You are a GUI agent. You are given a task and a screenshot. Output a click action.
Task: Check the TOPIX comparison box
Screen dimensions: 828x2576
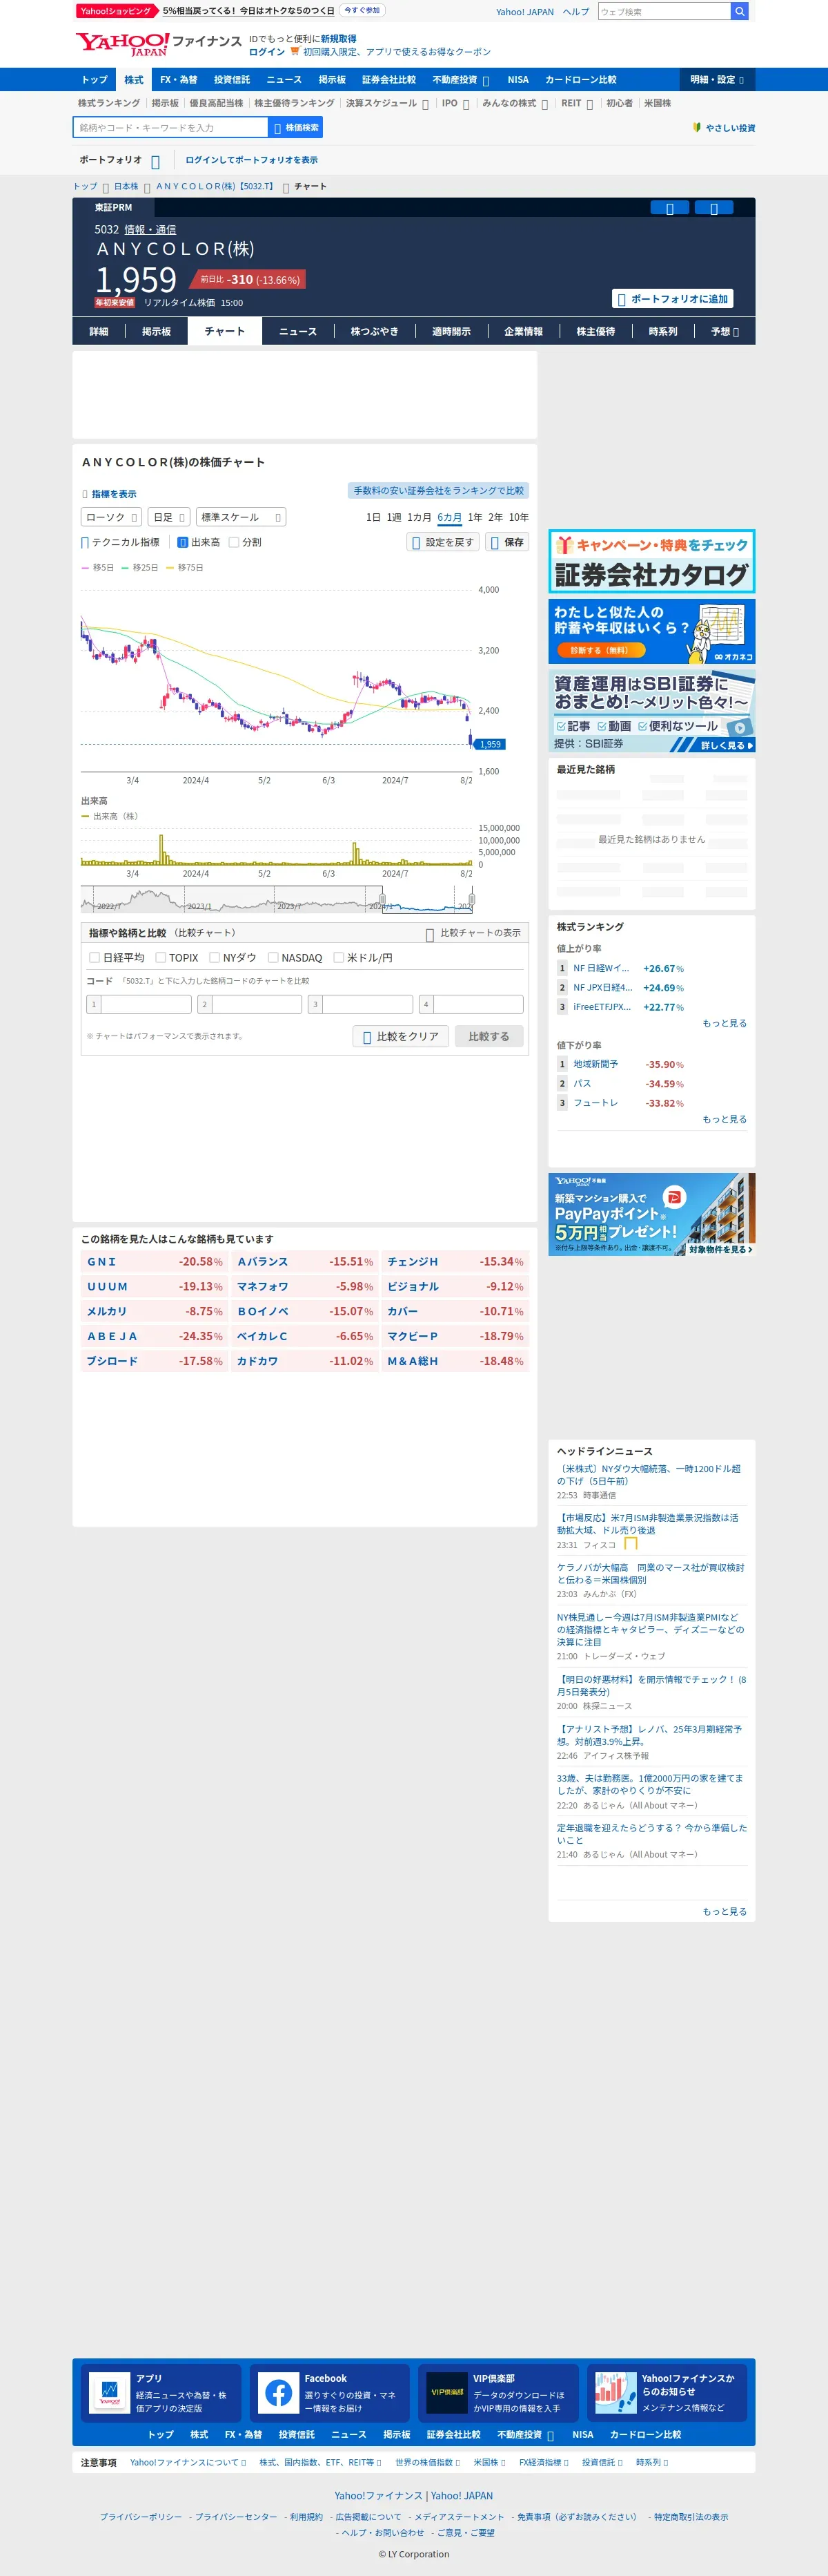(x=160, y=957)
